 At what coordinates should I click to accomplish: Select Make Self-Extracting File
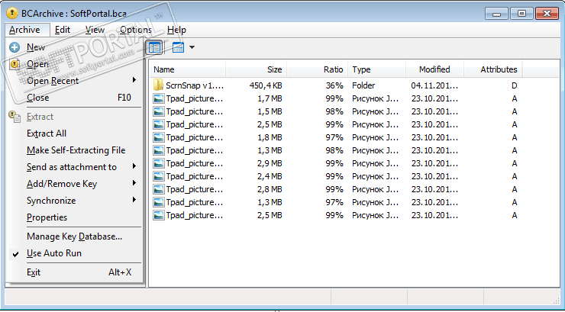(x=74, y=150)
